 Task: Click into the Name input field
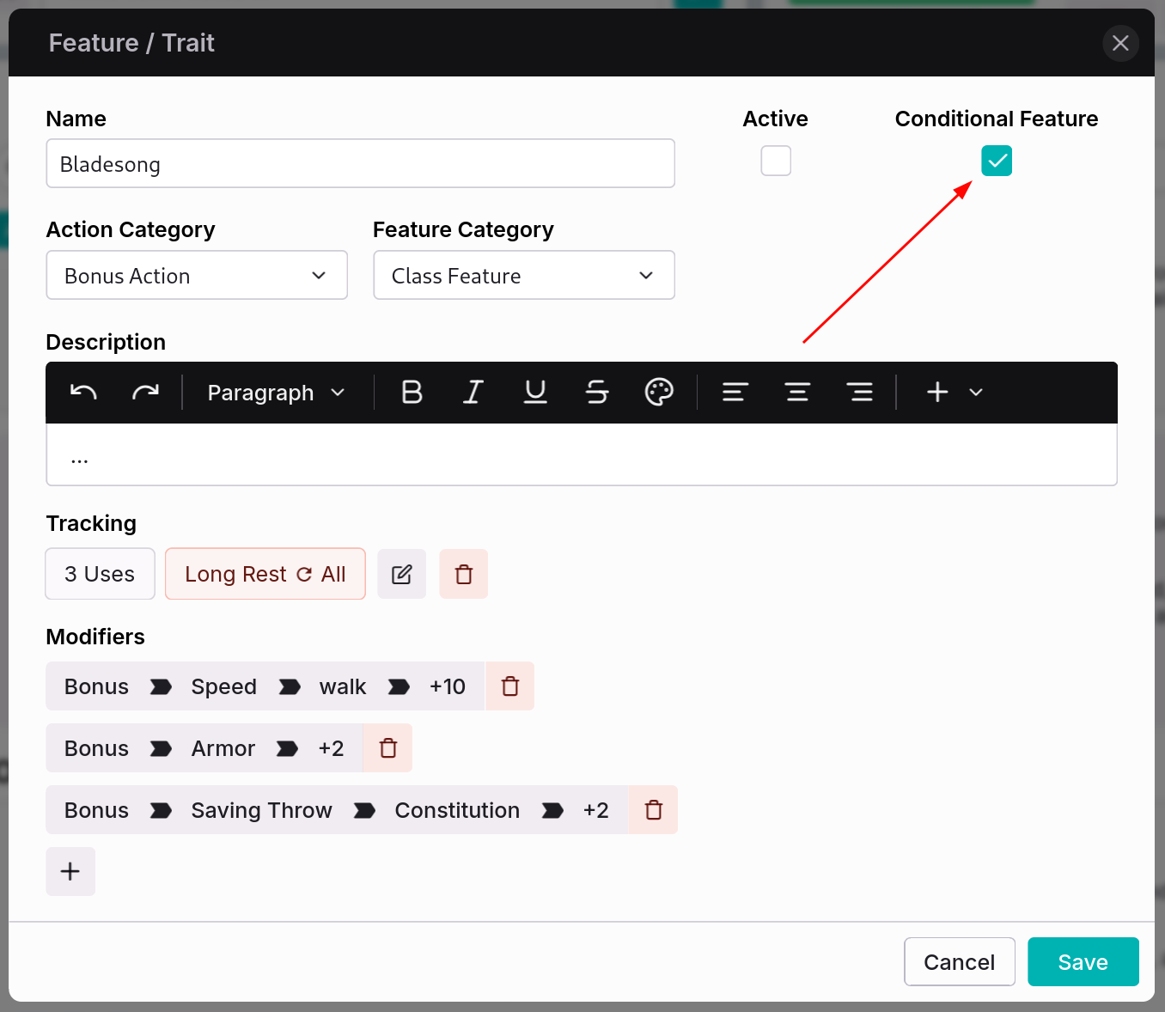(x=360, y=164)
